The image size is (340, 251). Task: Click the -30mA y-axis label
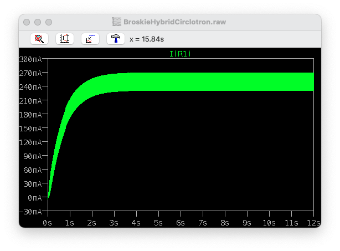pyautogui.click(x=30, y=212)
